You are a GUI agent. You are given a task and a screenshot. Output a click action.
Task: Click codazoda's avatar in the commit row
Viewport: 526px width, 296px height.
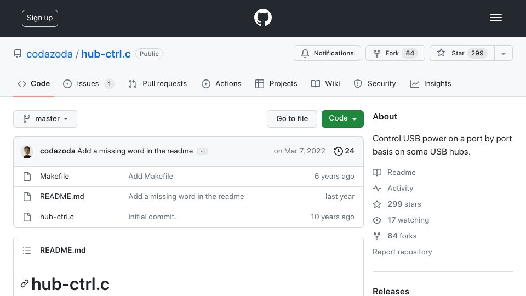[27, 152]
